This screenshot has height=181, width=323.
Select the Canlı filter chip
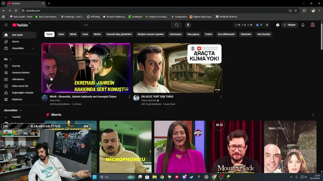pos(85,34)
